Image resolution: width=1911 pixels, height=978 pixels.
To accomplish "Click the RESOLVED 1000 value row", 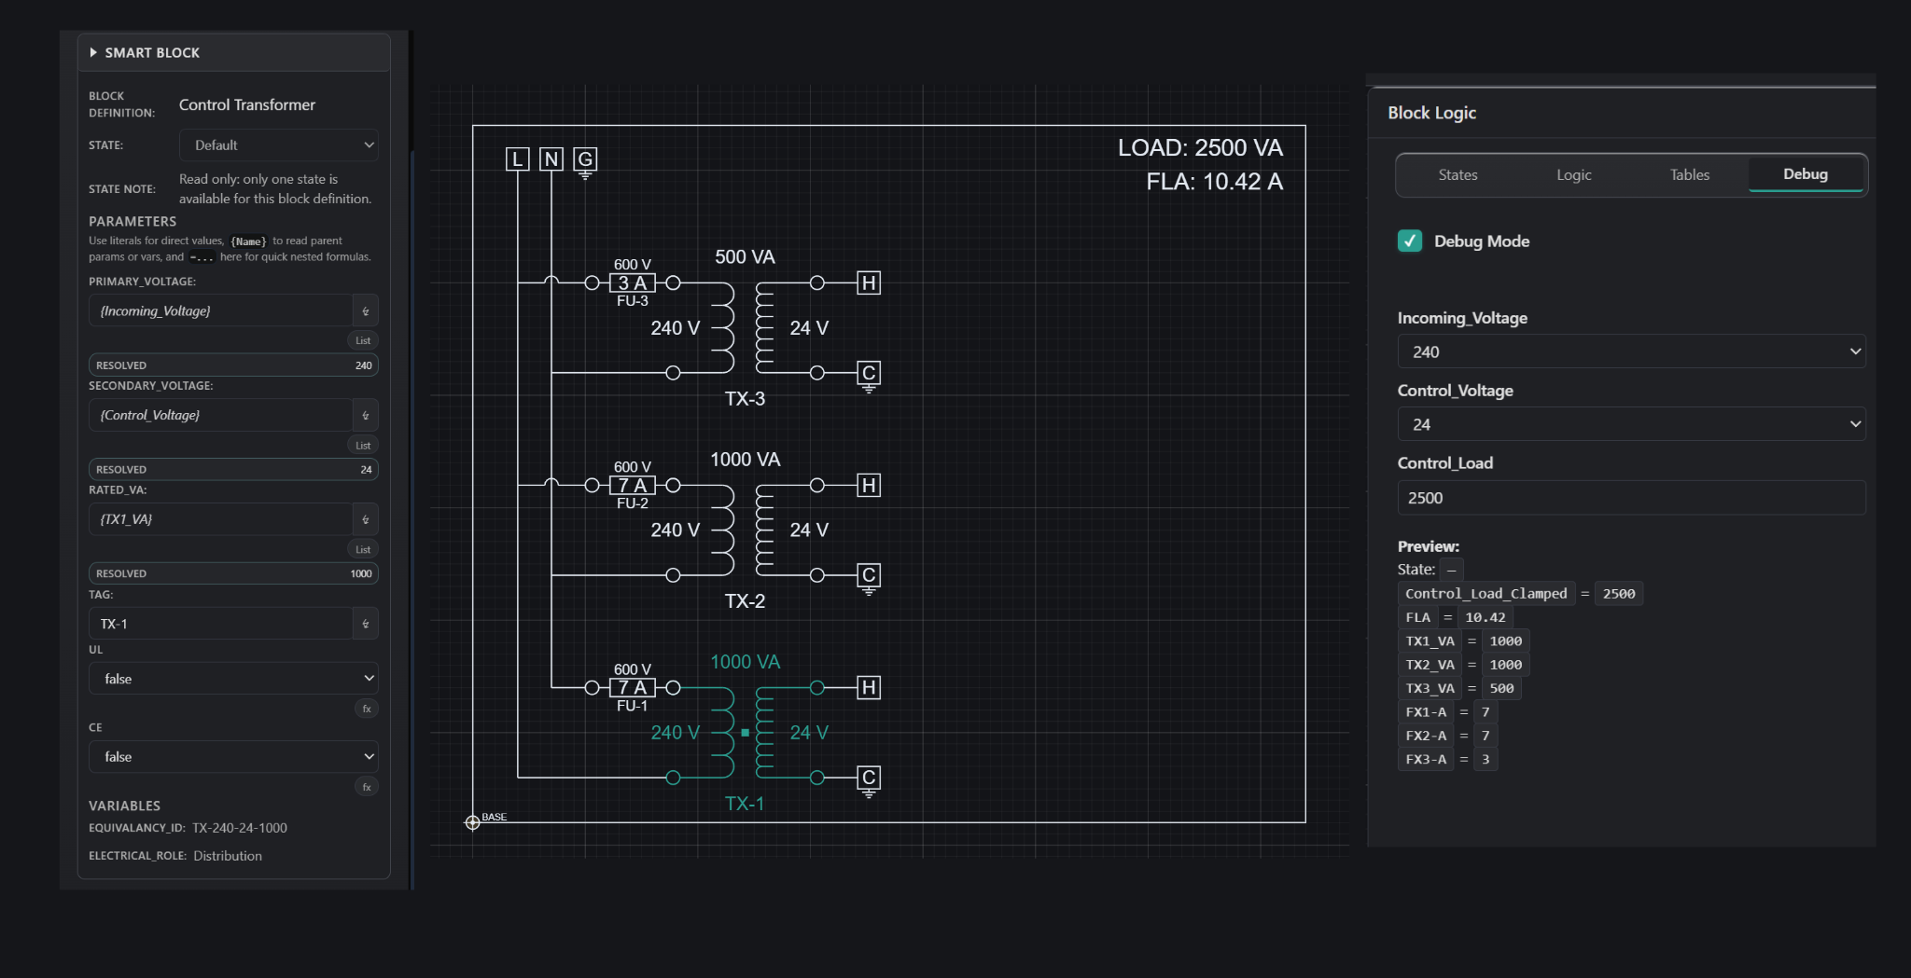I will pos(233,573).
